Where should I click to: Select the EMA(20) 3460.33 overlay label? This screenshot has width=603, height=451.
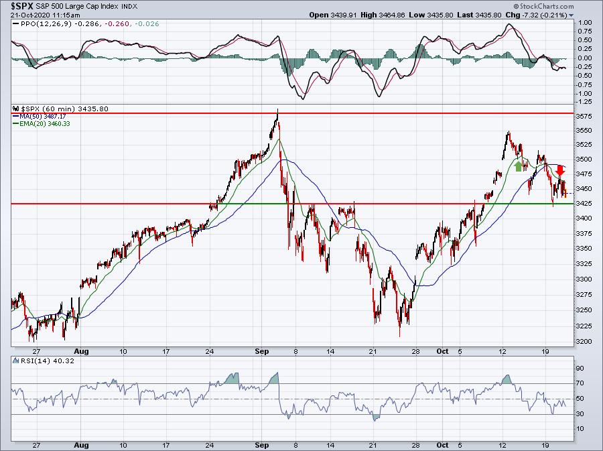[45, 124]
